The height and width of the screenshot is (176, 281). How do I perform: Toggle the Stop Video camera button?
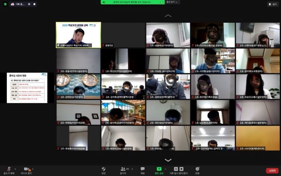coord(27,170)
